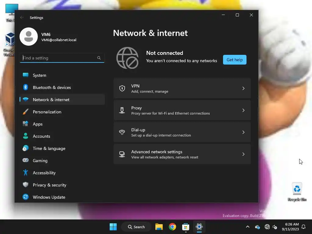Image resolution: width=312 pixels, height=234 pixels.
Task: Click the Dial-up phone icon
Action: (122, 132)
